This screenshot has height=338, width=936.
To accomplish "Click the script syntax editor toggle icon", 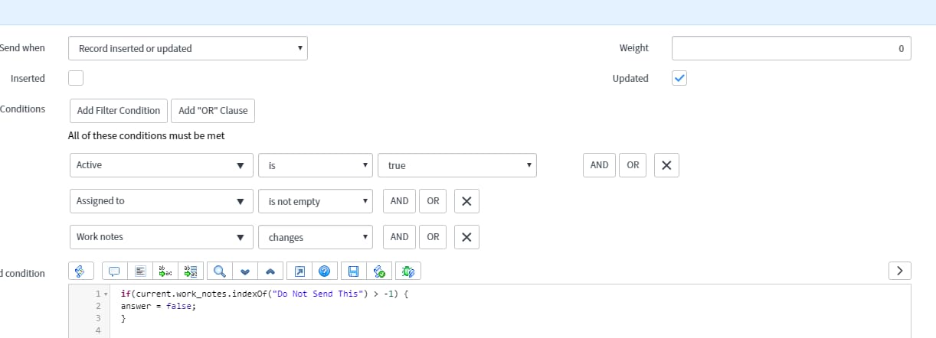I will 80,271.
